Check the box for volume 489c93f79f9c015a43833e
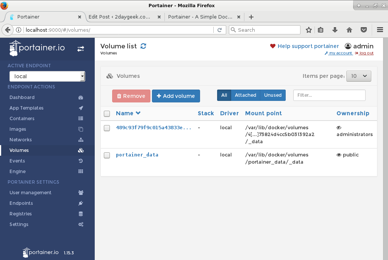The width and height of the screenshot is (388, 260). coord(107,128)
